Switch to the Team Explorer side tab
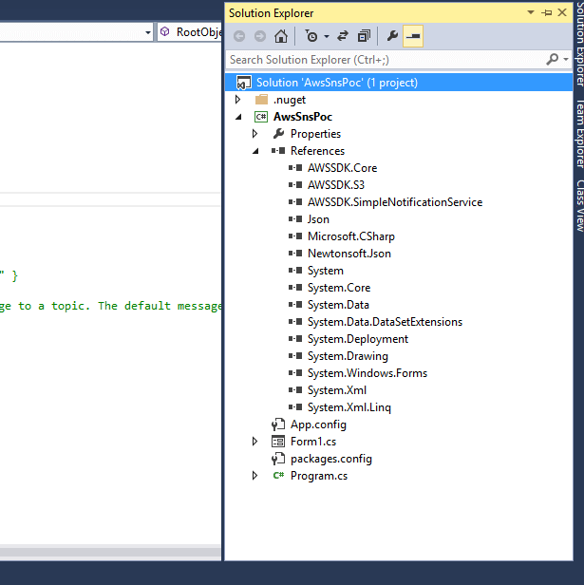Viewport: 584px width, 585px height. (579, 133)
